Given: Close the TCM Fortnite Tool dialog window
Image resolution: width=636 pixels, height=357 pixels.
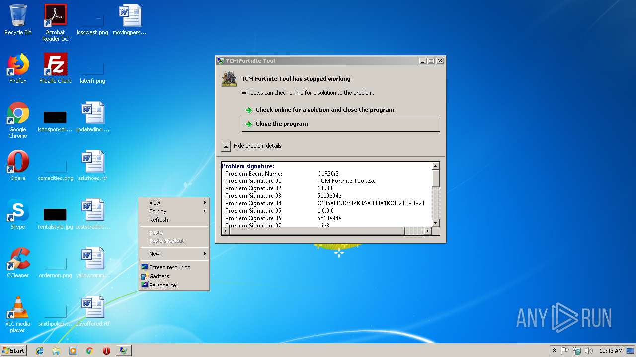Looking at the screenshot, I should pyautogui.click(x=440, y=61).
